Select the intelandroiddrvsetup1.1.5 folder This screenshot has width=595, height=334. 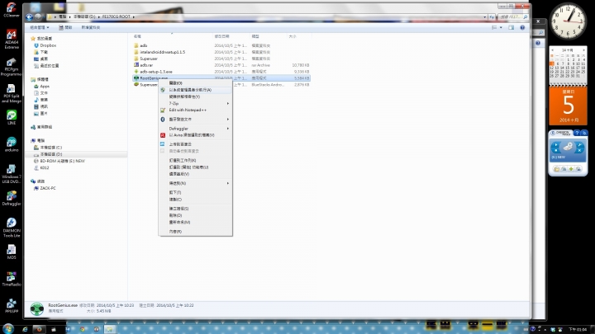[x=221, y=52]
